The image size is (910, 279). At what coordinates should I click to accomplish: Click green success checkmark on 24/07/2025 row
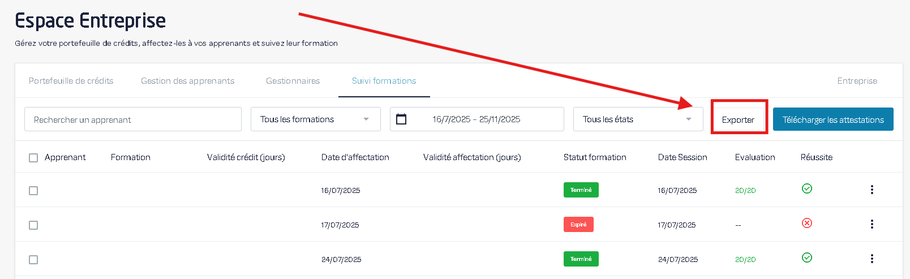807,257
